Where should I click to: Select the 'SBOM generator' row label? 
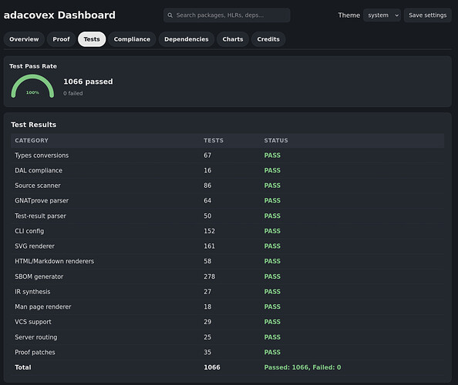(39, 276)
